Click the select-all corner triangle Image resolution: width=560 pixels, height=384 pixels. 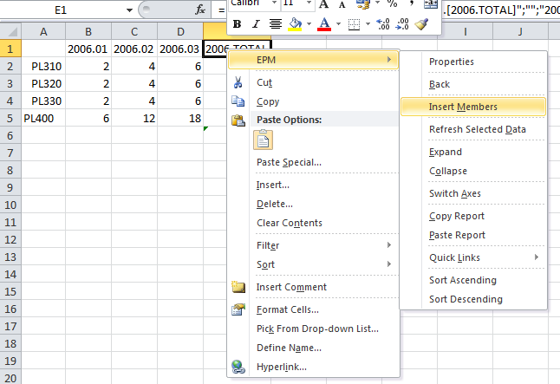coord(10,32)
